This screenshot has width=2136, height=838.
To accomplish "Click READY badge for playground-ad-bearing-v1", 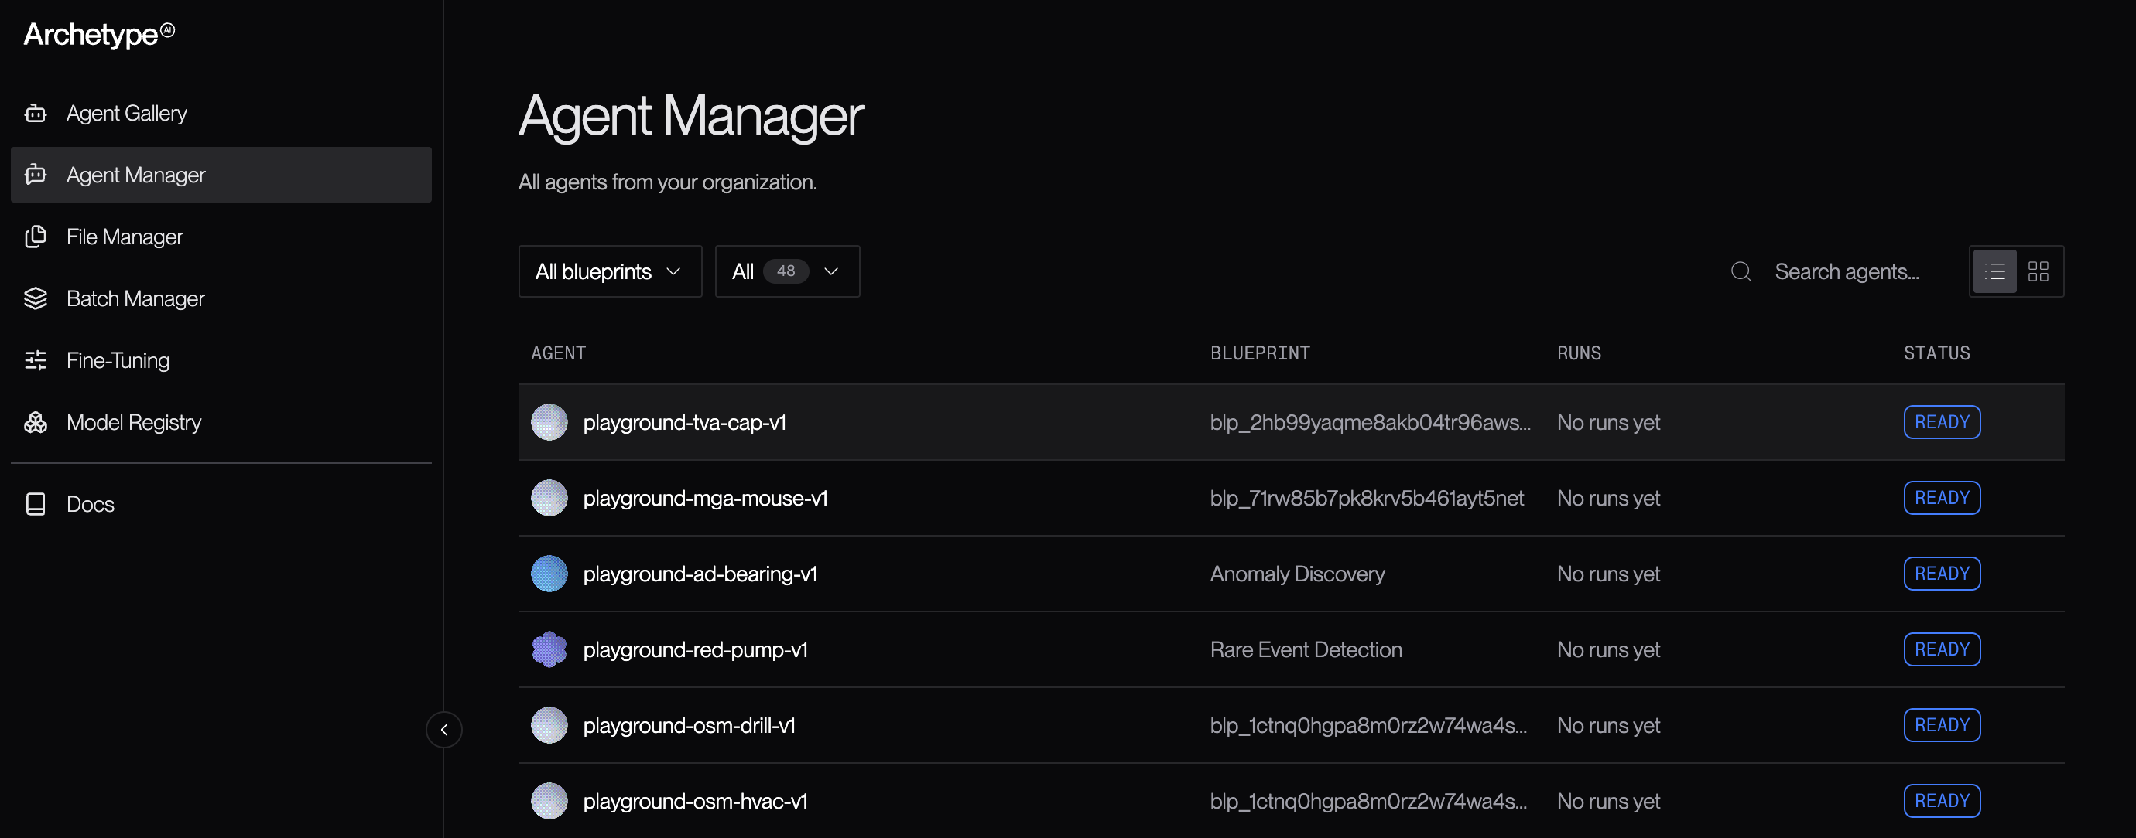I will pyautogui.click(x=1941, y=574).
